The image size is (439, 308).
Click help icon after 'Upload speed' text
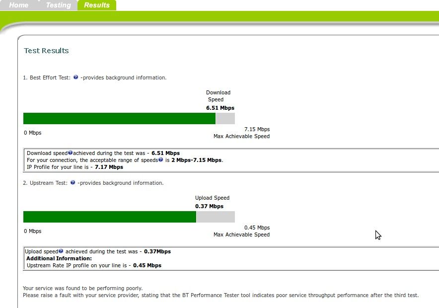[61, 251]
